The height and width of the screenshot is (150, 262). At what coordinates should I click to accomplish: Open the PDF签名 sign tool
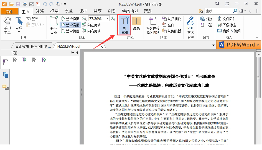click(x=190, y=25)
